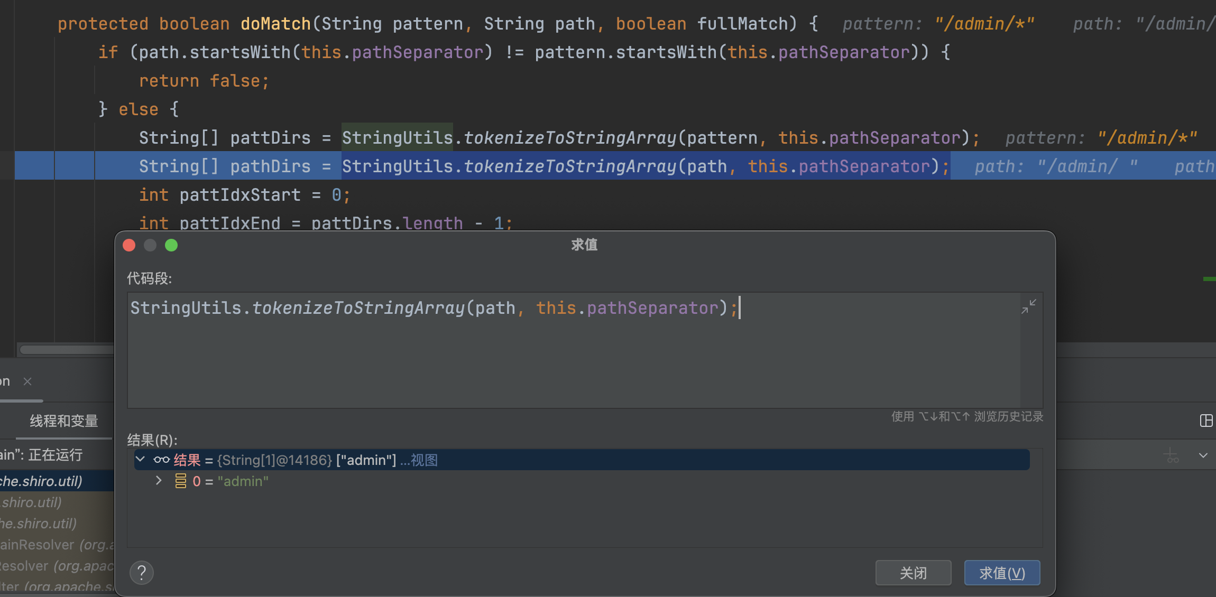Click the layout settings icon
The width and height of the screenshot is (1216, 597).
1206,421
